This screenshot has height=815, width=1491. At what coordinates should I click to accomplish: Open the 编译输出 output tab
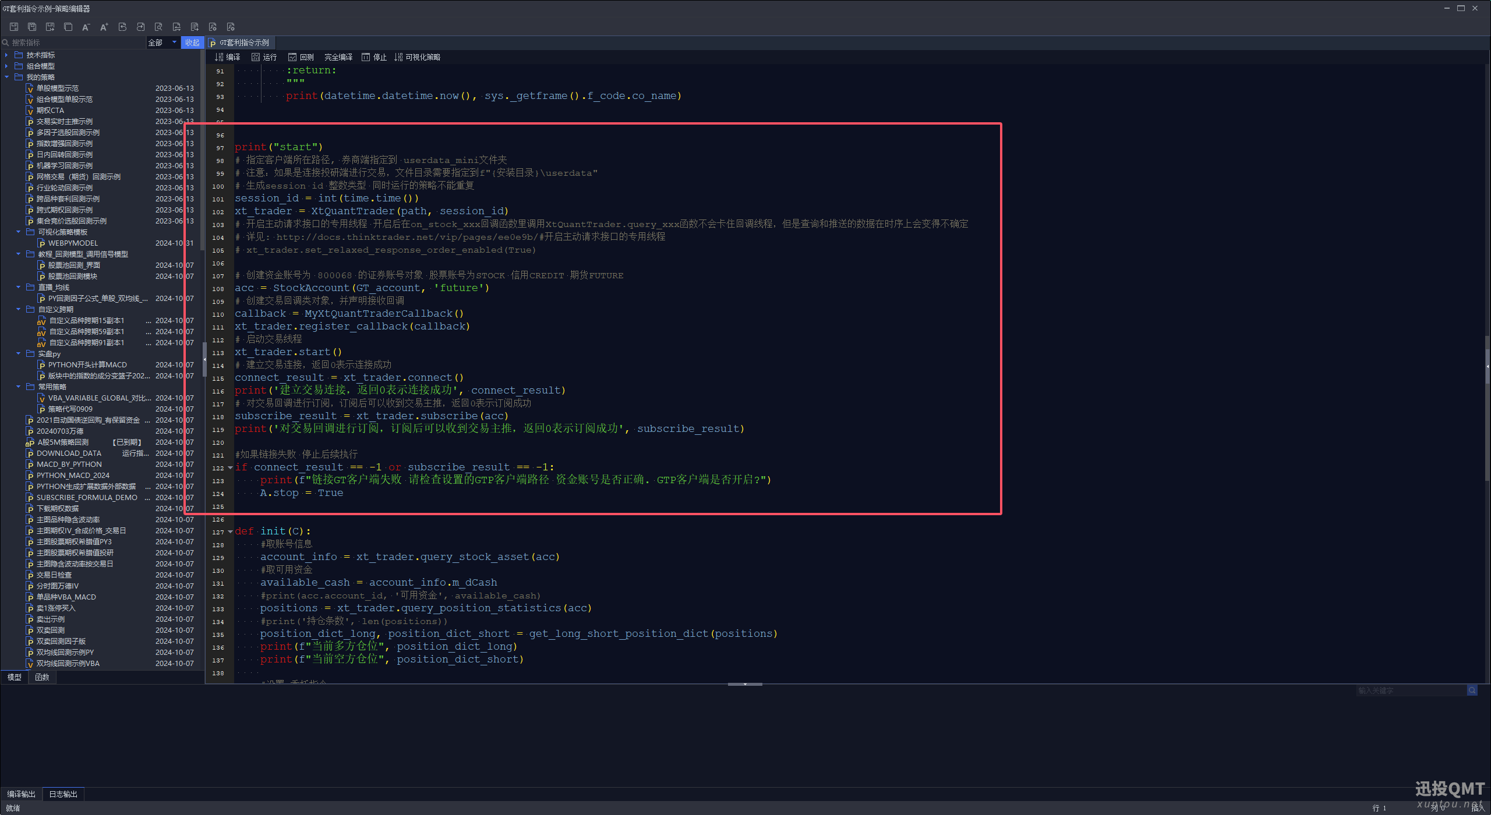(22, 794)
